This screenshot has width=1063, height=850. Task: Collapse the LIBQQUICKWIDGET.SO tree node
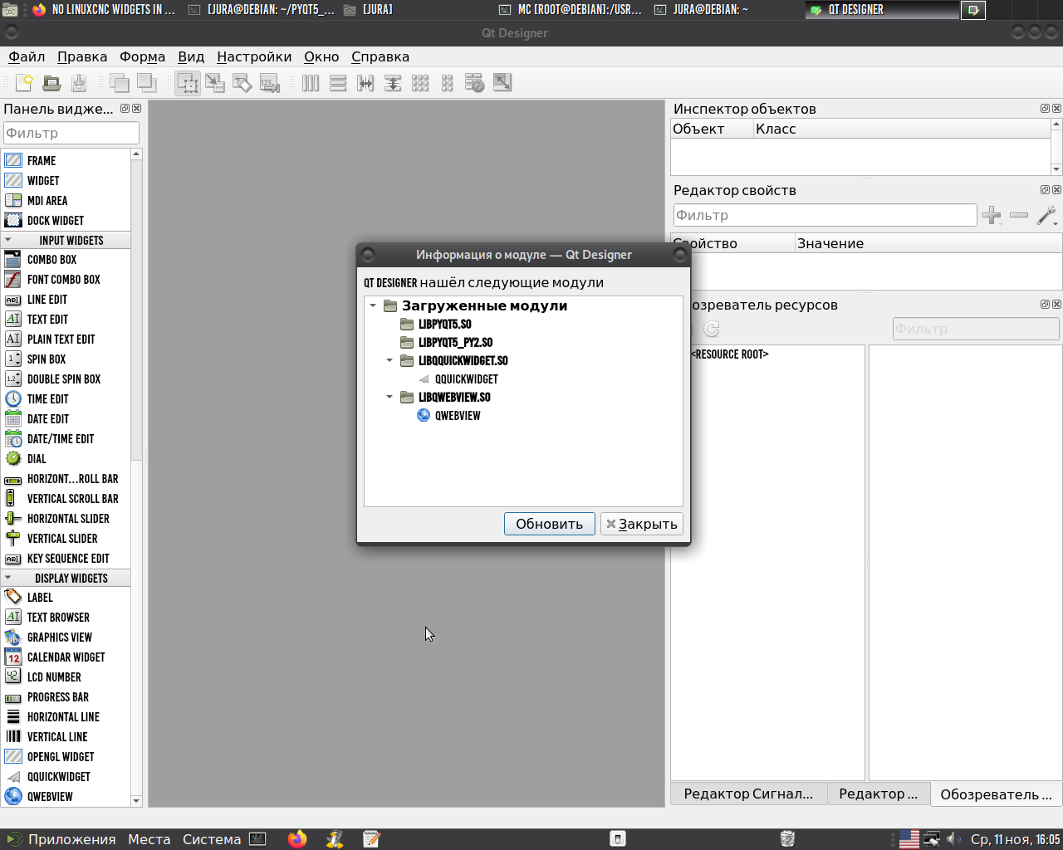tap(389, 360)
